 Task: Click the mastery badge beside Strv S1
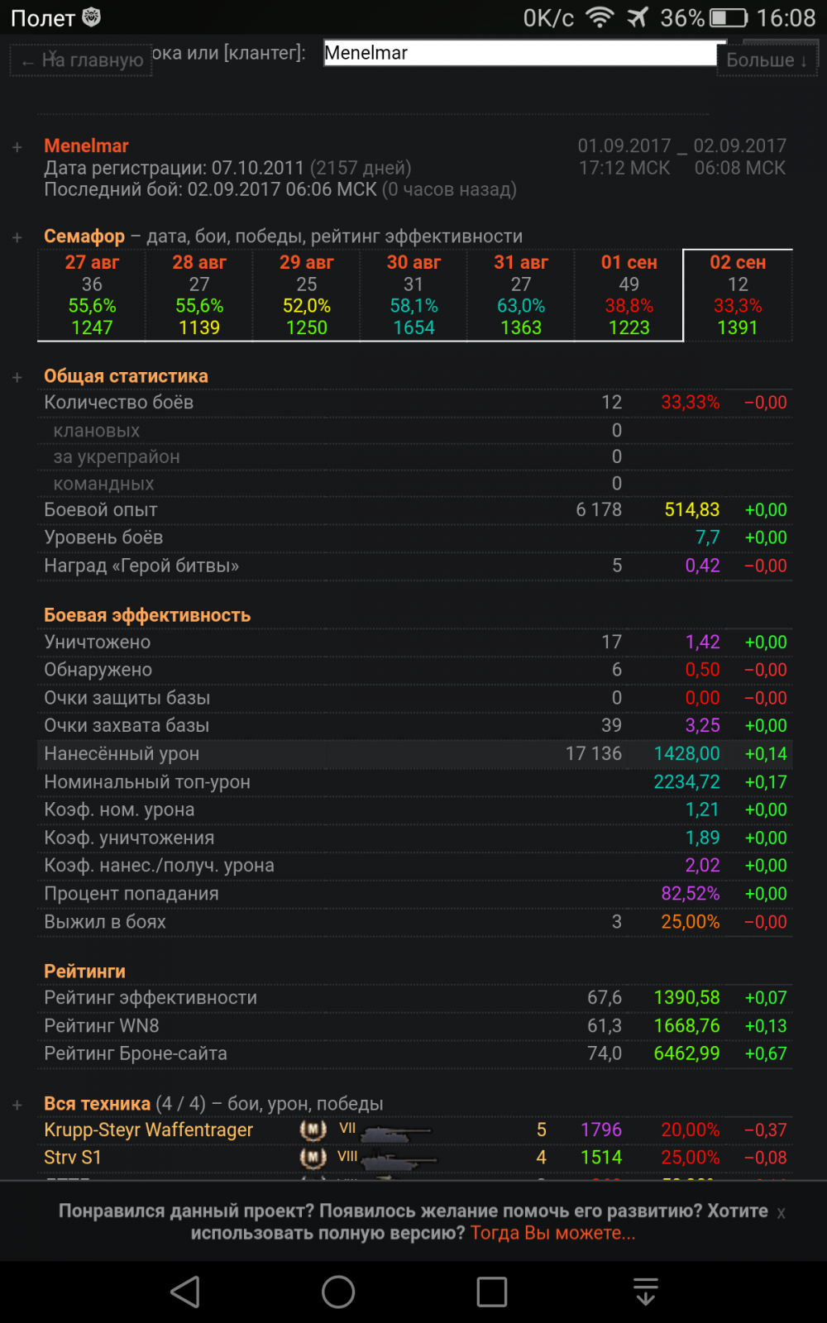[x=313, y=1158]
